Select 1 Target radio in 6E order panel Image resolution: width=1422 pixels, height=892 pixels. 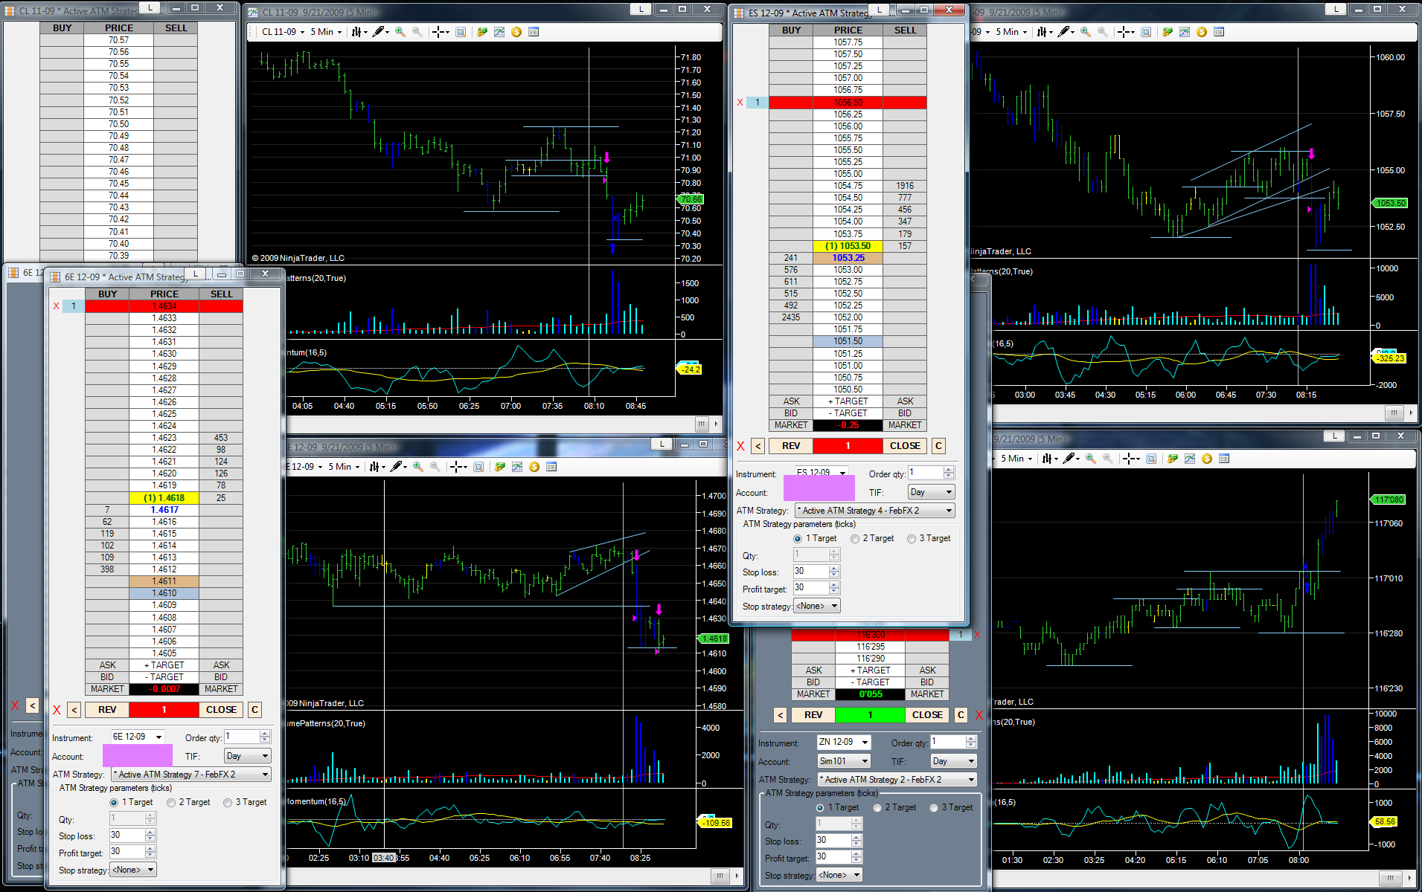coord(114,803)
